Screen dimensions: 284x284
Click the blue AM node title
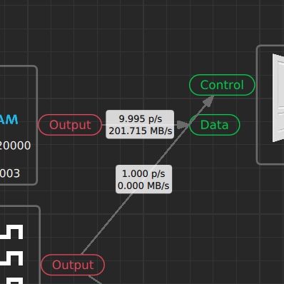point(9,120)
